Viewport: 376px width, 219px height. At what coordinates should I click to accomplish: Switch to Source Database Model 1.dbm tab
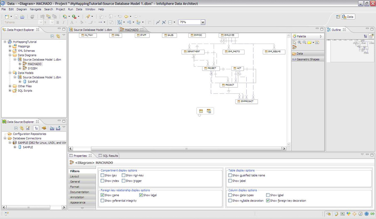coord(93,30)
